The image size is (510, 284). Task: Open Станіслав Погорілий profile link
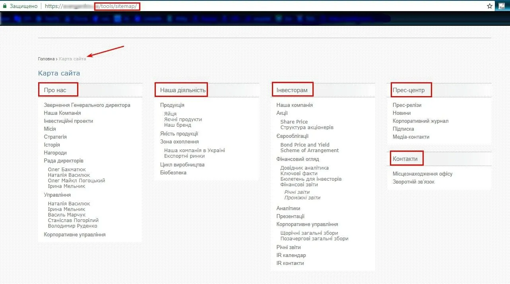click(73, 220)
